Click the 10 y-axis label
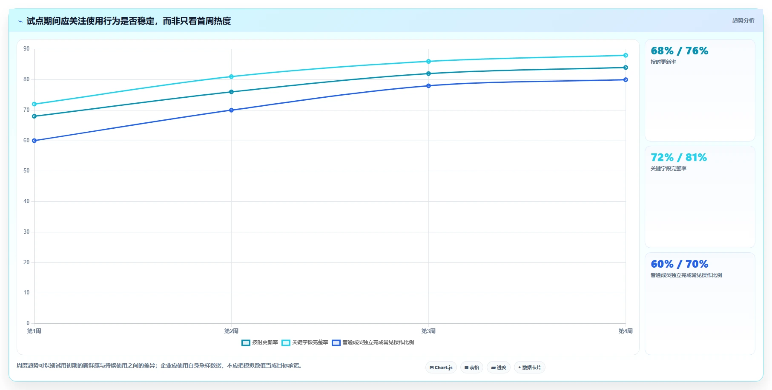Screen dimensions: 772x390 tap(26, 293)
